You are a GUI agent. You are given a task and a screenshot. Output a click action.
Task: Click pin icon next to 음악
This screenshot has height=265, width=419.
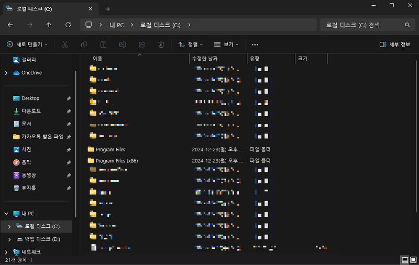pos(69,163)
